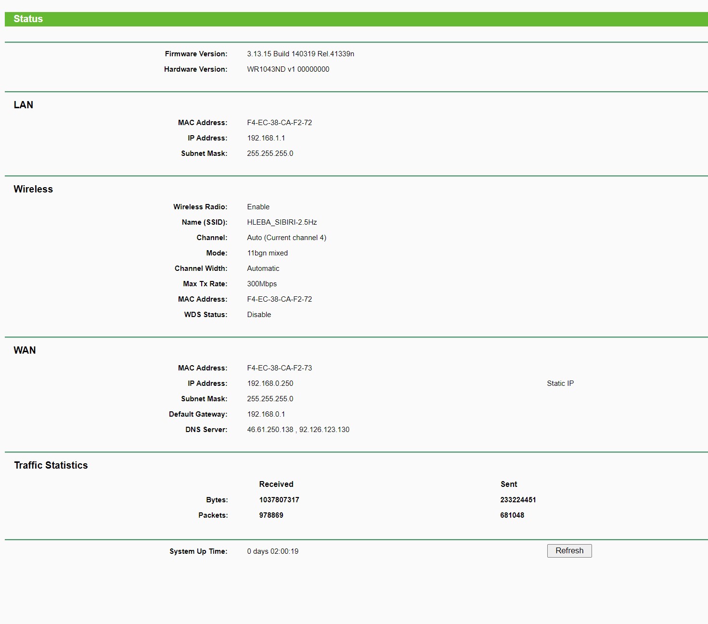Select DNS server value 46.61.250.138 , 92.126.123.130
The width and height of the screenshot is (708, 624).
point(298,430)
